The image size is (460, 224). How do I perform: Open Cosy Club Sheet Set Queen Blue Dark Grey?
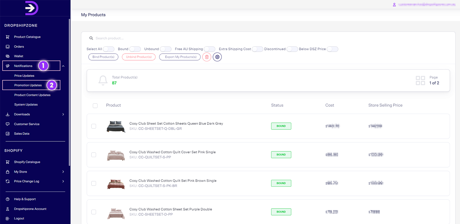(x=176, y=124)
